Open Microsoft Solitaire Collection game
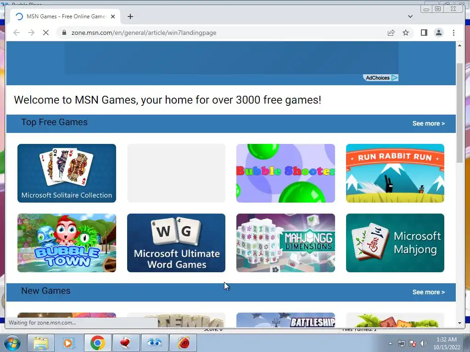This screenshot has width=470, height=352. pos(67,173)
